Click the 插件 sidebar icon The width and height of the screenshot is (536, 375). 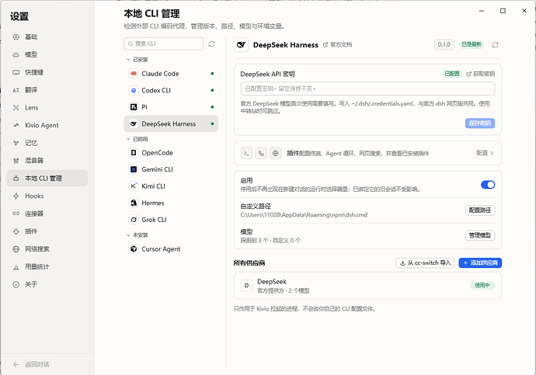tap(16, 231)
